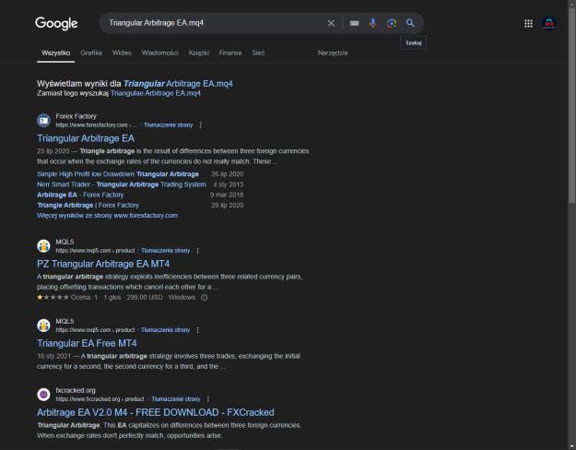
Task: Open the Triangular EA Free MT4 result
Action: (x=87, y=343)
